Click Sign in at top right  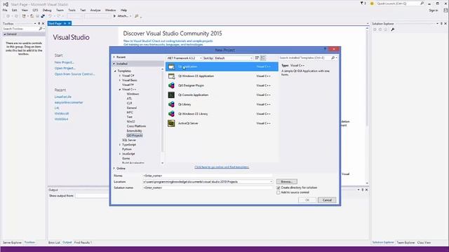434,10
